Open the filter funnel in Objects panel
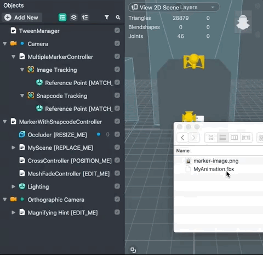Viewport: 263px width, 255px height. tap(107, 18)
